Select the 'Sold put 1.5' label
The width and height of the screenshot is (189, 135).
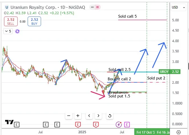(119, 96)
